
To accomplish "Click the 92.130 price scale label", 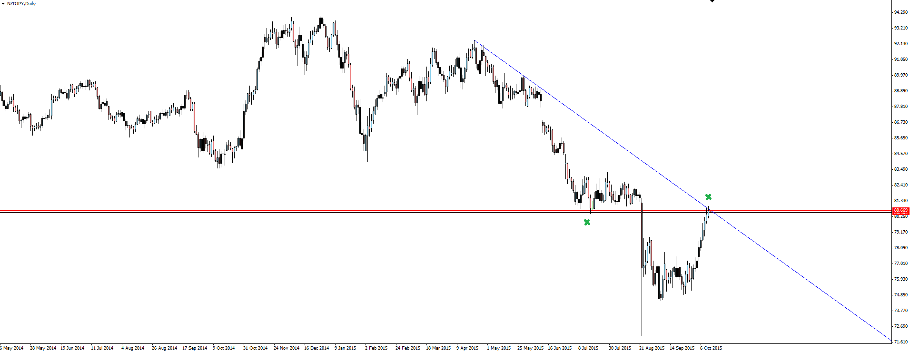I will click(x=900, y=44).
